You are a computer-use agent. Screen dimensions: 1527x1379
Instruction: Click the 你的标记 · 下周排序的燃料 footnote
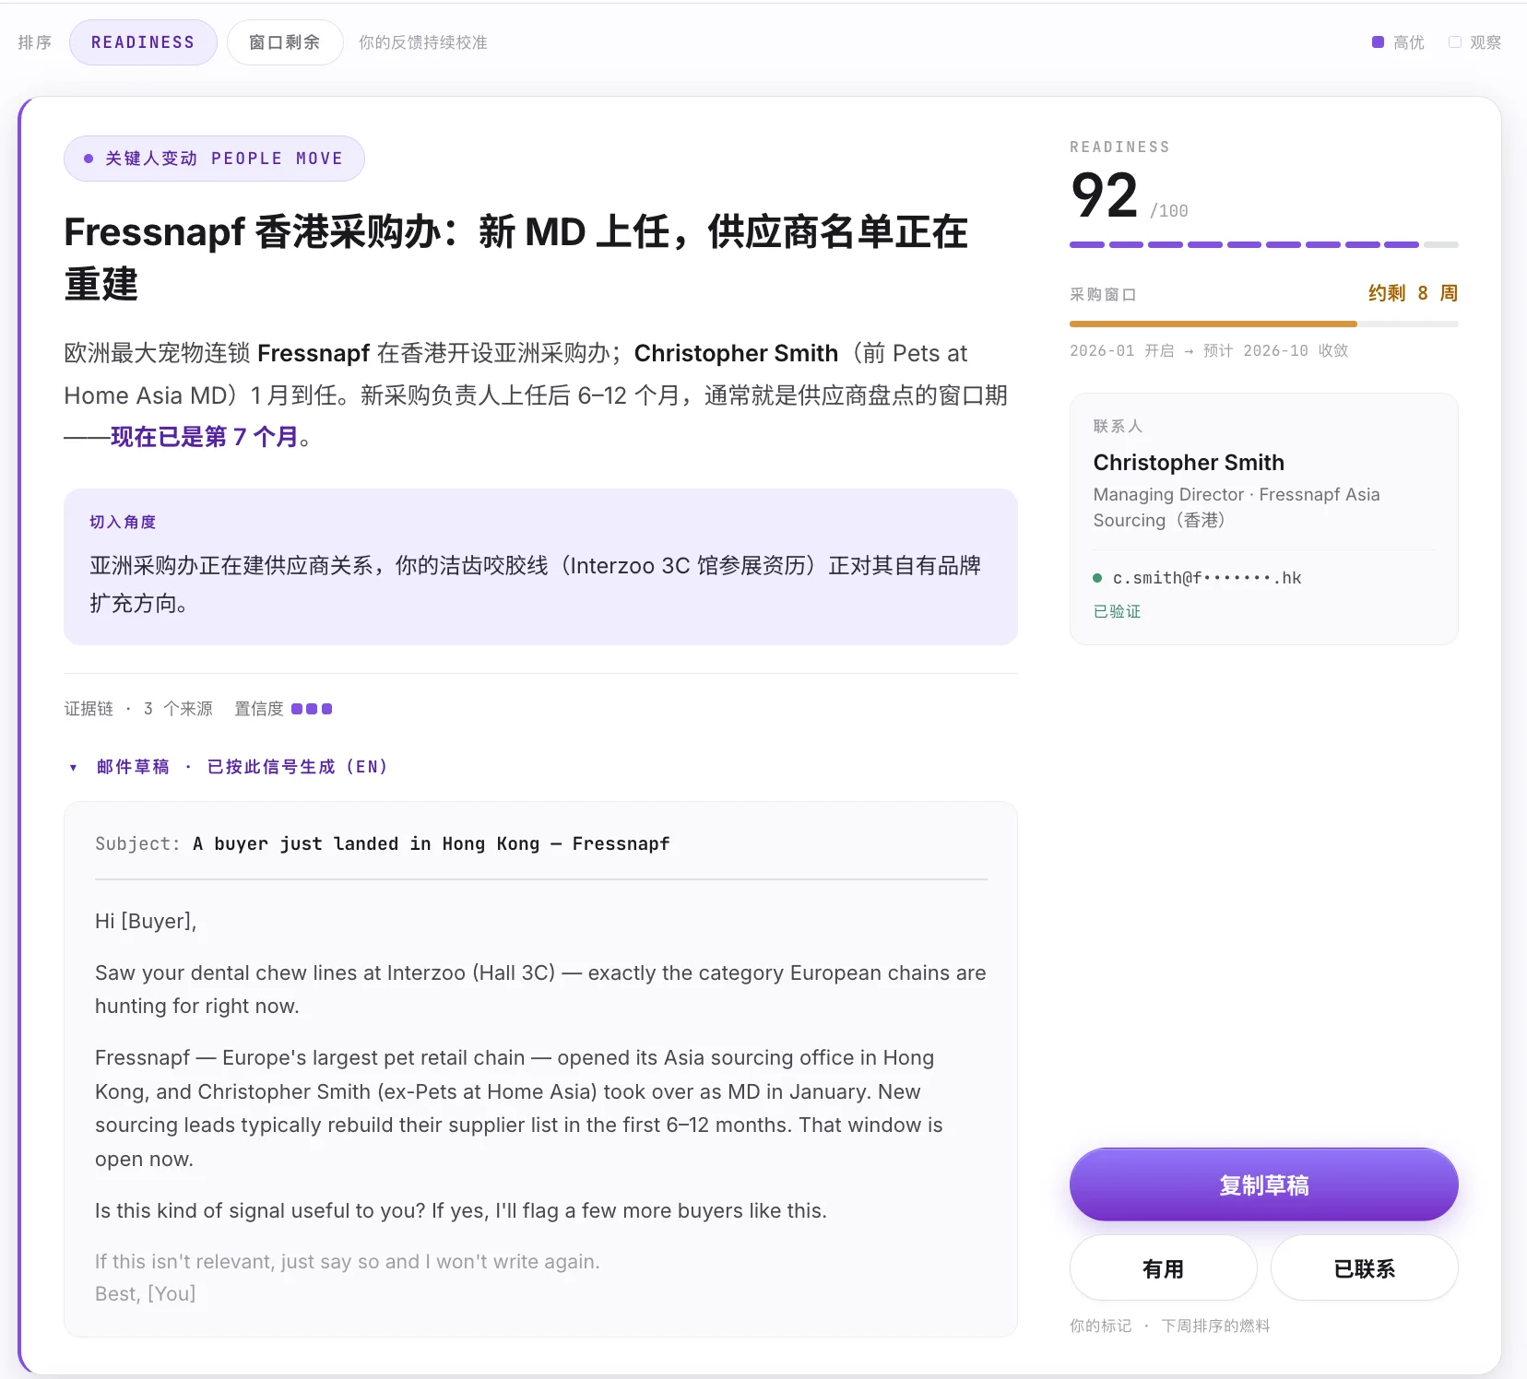click(x=1169, y=1326)
